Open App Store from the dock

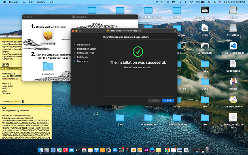(115, 150)
